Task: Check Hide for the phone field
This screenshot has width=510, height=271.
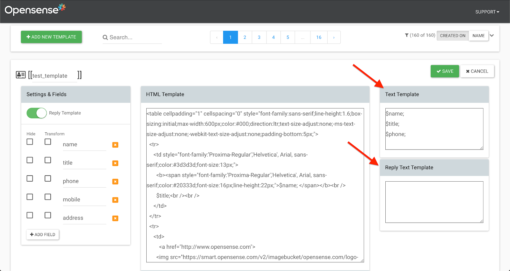Action: (x=30, y=178)
